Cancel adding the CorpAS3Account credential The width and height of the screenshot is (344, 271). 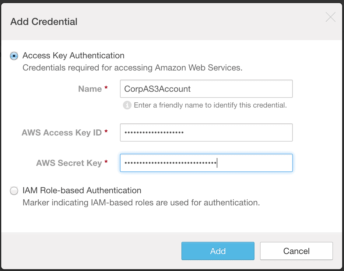[x=296, y=251]
